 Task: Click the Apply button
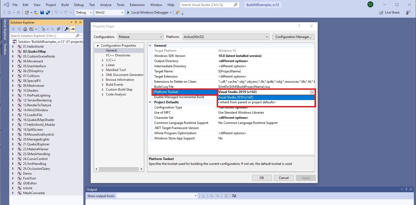(x=306, y=178)
